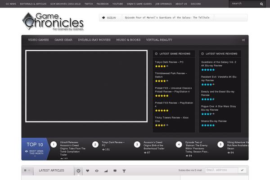Click the Email address input field
This screenshot has width=270, height=180.
click(x=221, y=170)
